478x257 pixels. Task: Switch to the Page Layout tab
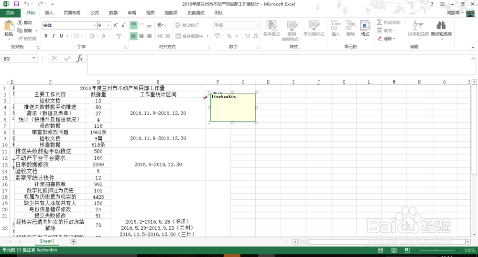72,13
